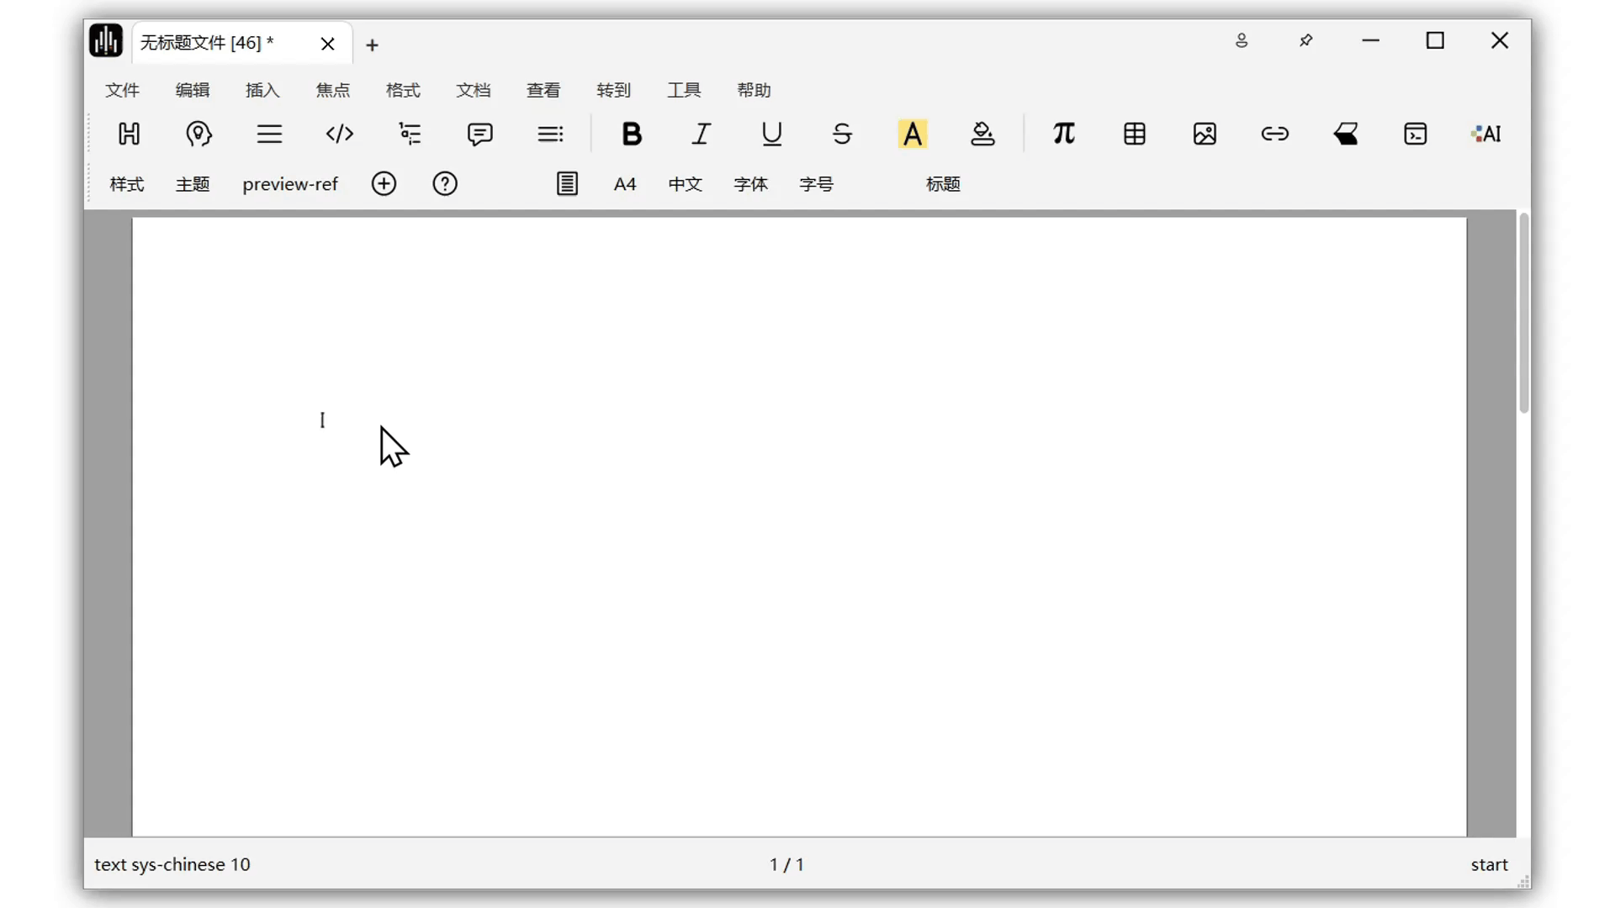Insert a table using the grid icon

(1134, 134)
